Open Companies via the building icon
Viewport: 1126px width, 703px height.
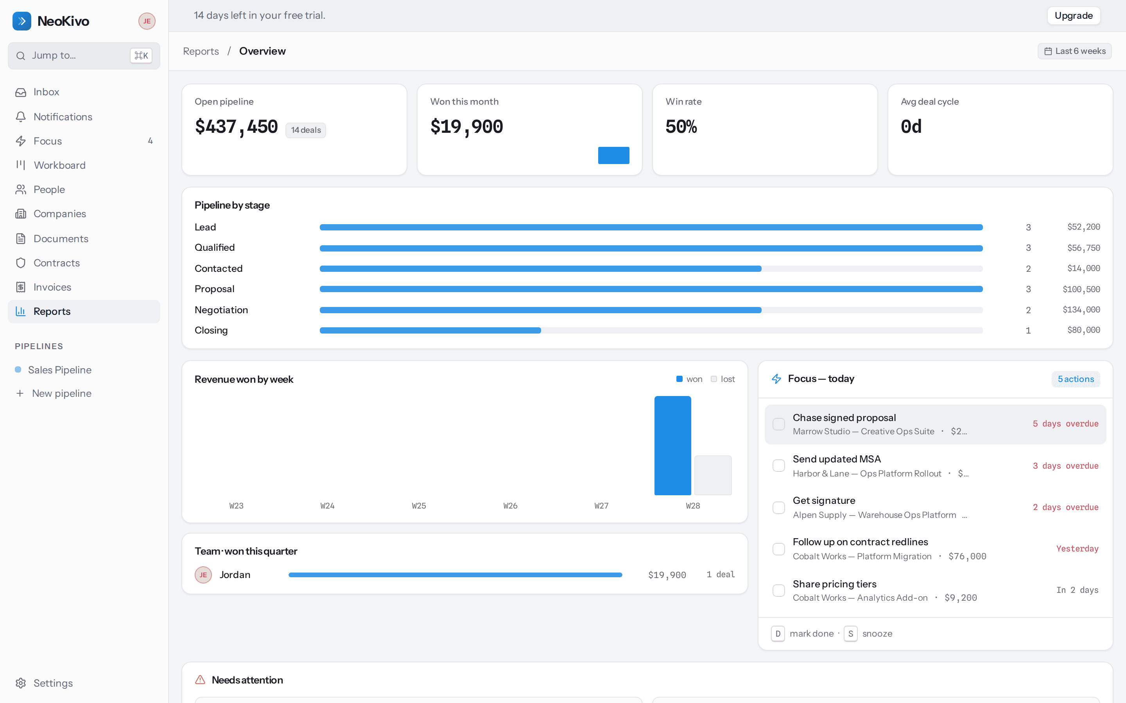point(20,214)
